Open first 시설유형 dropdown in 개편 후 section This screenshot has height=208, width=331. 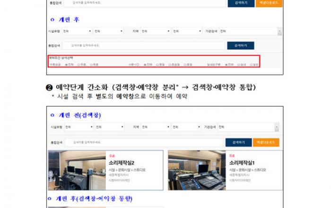(x=77, y=31)
